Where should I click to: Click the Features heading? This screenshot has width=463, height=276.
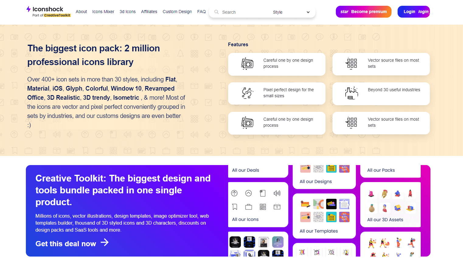point(238,44)
